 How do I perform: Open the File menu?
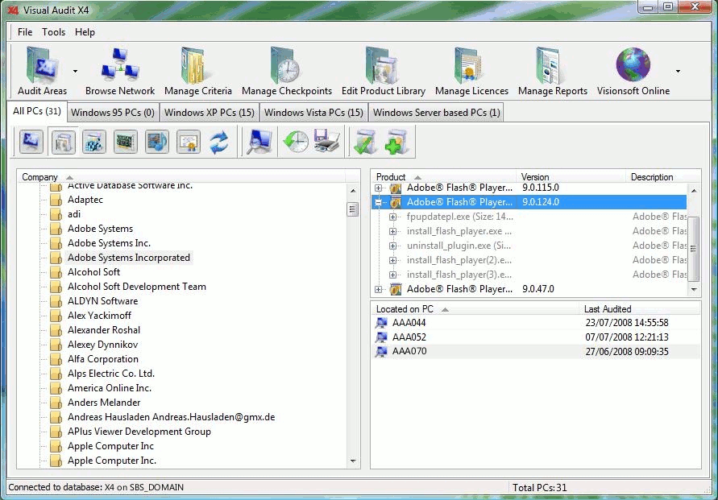click(x=25, y=32)
